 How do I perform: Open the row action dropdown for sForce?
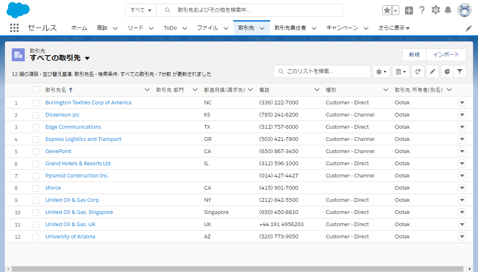(462, 188)
